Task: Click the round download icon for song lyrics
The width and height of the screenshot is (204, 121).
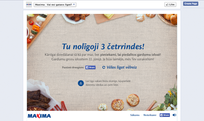Action: (x=81, y=83)
